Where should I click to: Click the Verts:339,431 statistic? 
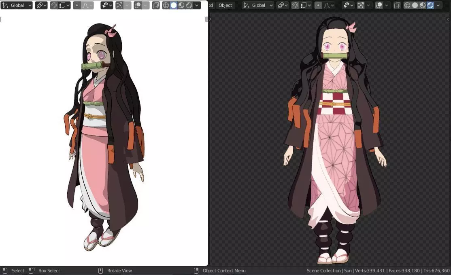click(370, 271)
